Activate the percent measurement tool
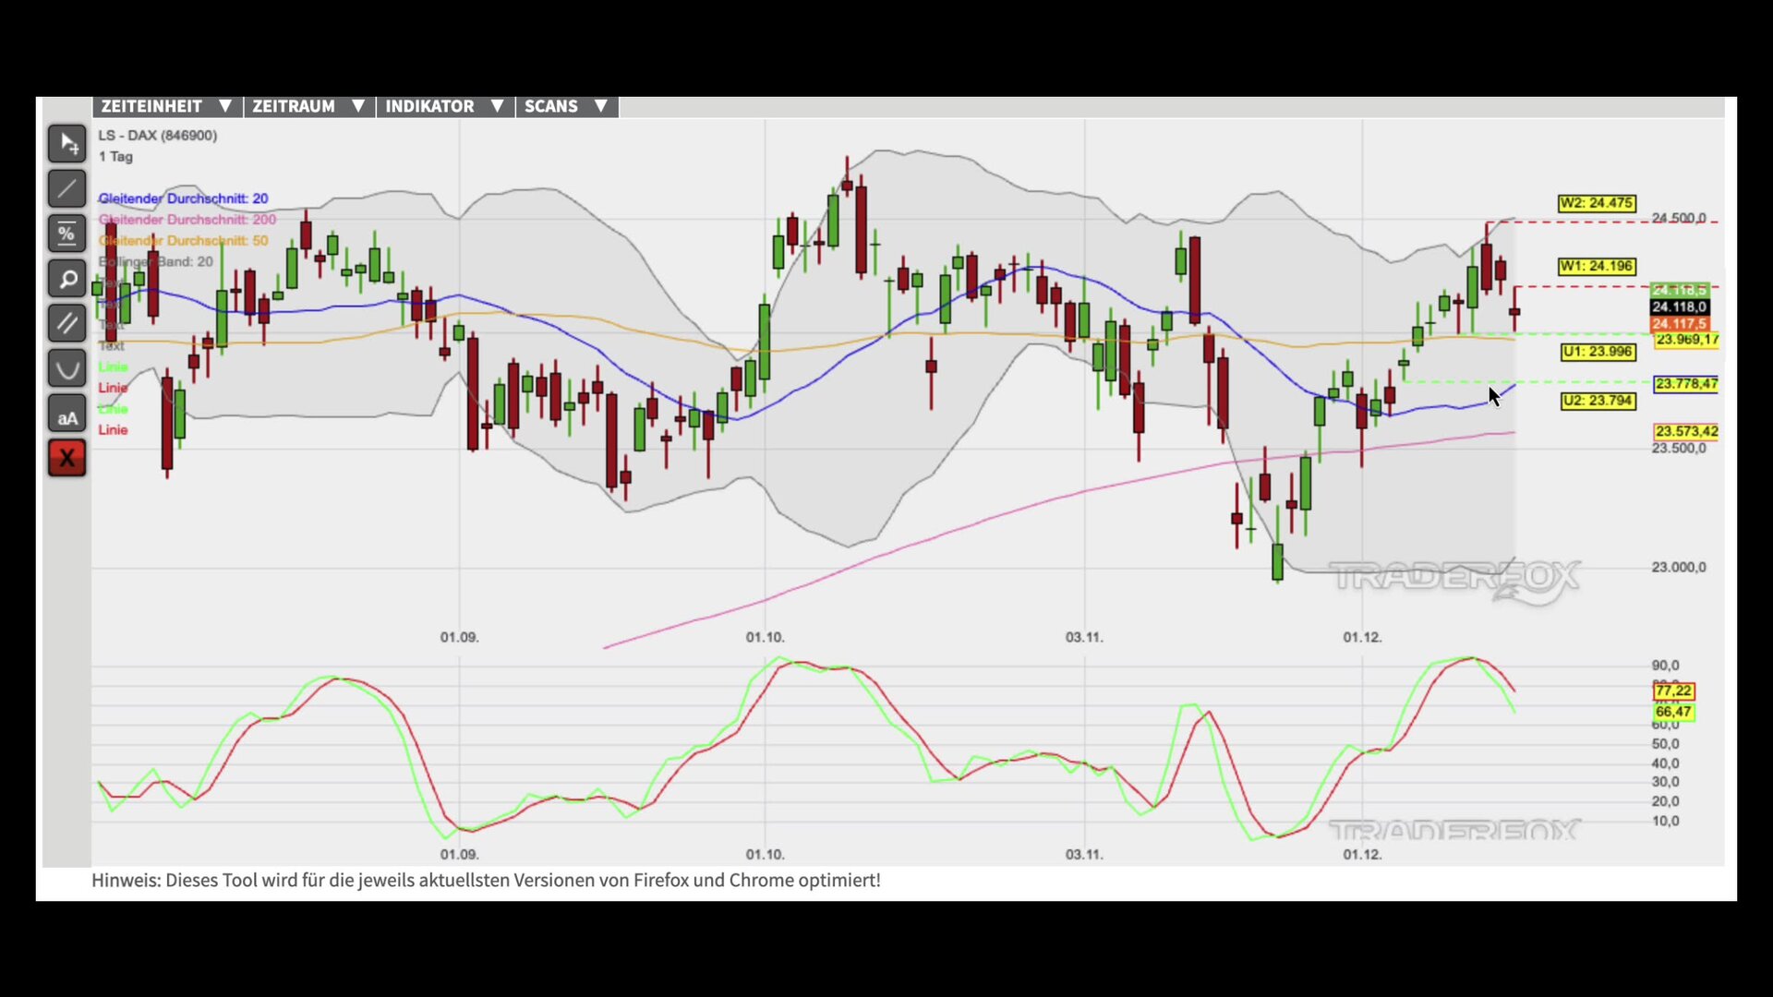 (x=66, y=234)
